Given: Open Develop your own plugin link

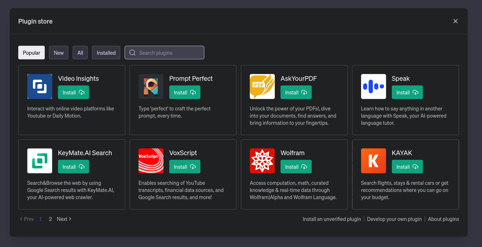Looking at the screenshot, I should (394, 219).
